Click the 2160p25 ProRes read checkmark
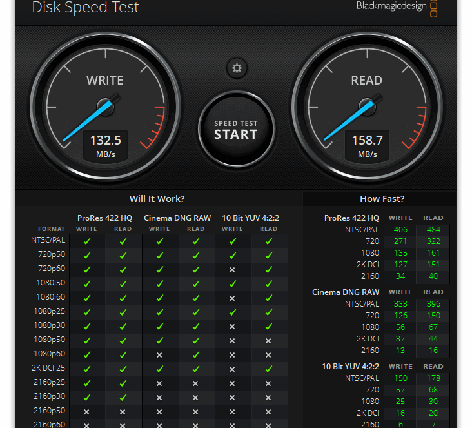 pos(123,383)
